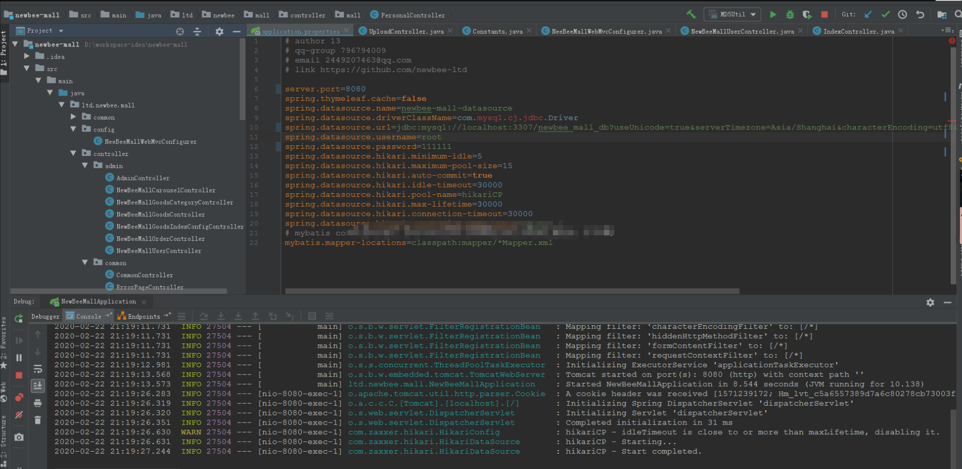Click the Debugger tab button

coord(45,316)
